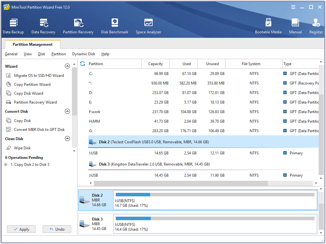Start Disk Benchmark
This screenshot has width=326, height=244.
[x=114, y=26]
